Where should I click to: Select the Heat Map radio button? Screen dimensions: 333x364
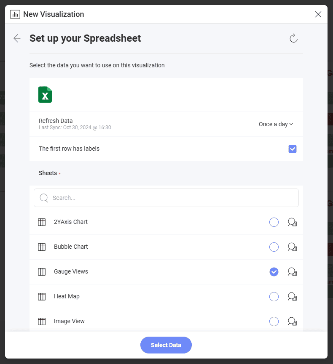pos(274,297)
